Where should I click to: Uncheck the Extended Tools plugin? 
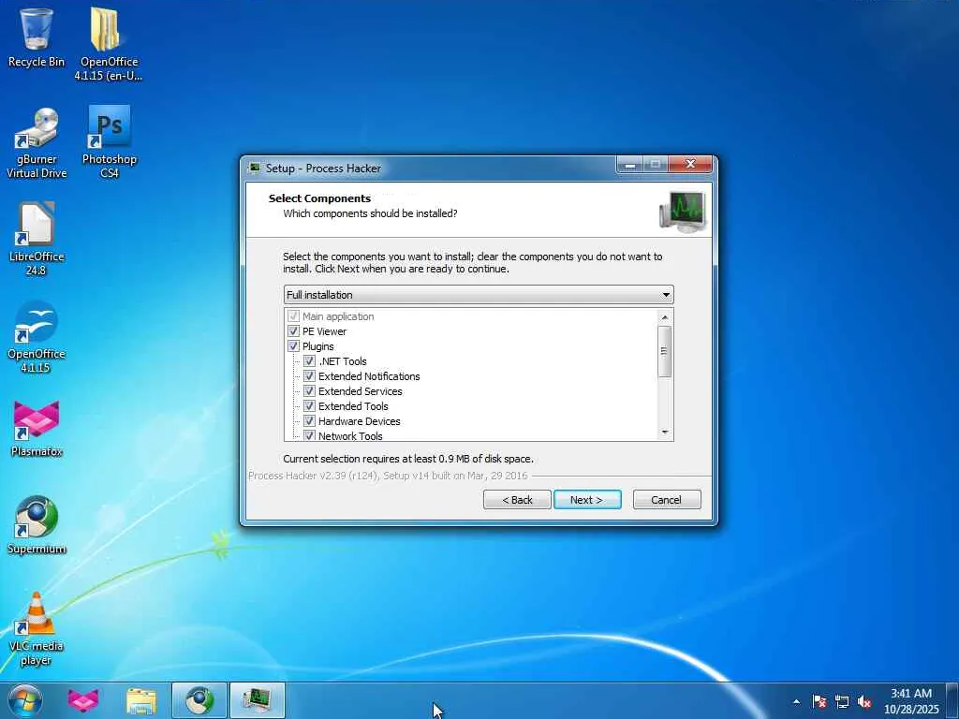click(x=309, y=406)
